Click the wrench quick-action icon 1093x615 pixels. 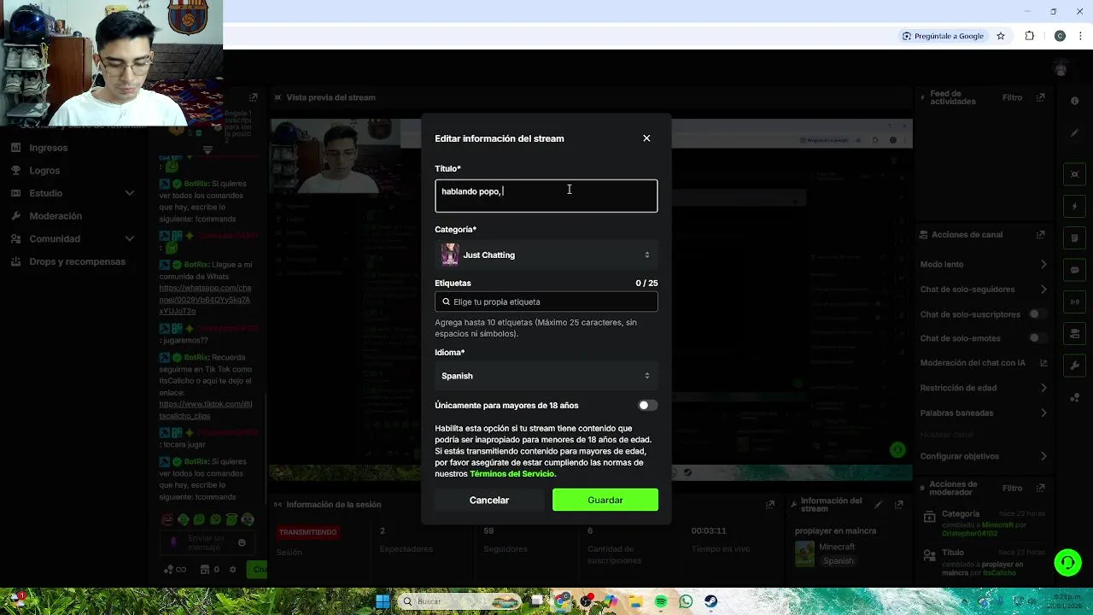tap(1075, 366)
